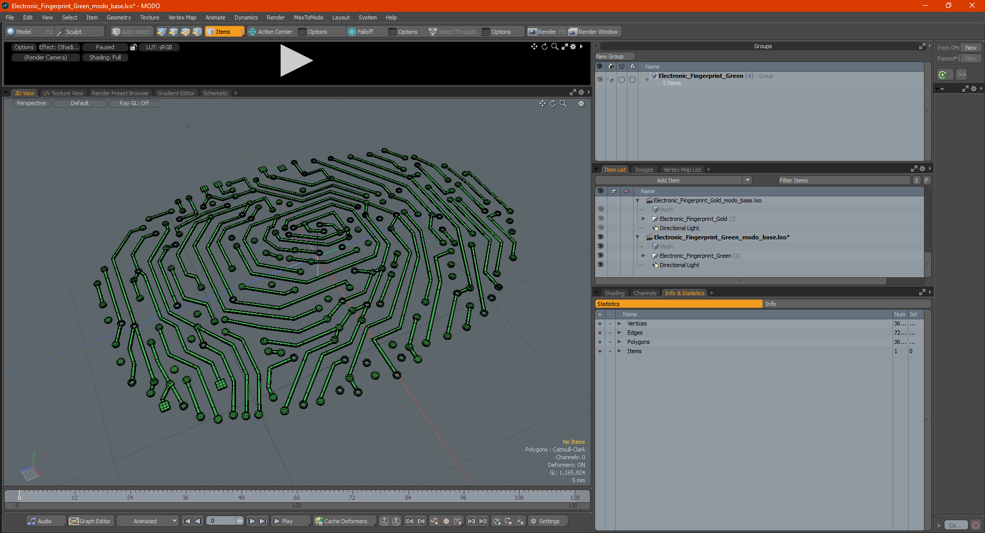The width and height of the screenshot is (985, 533).
Task: Toggle visibility of bottom Directional Light
Action: 601,265
